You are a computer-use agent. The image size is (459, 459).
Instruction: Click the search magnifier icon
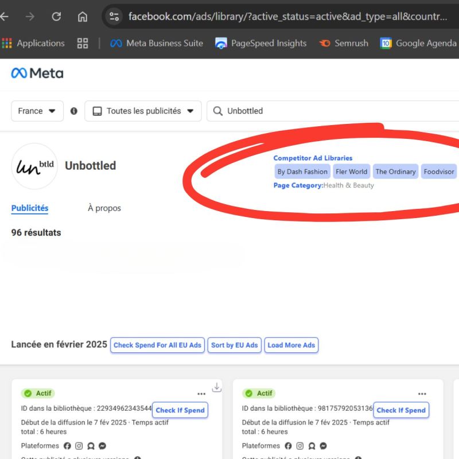pos(217,111)
